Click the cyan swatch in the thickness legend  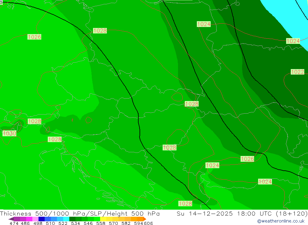pyautogui.click(x=66, y=219)
